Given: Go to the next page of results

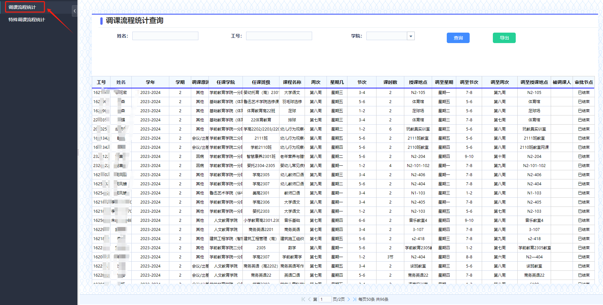Looking at the screenshot, I should [x=349, y=299].
